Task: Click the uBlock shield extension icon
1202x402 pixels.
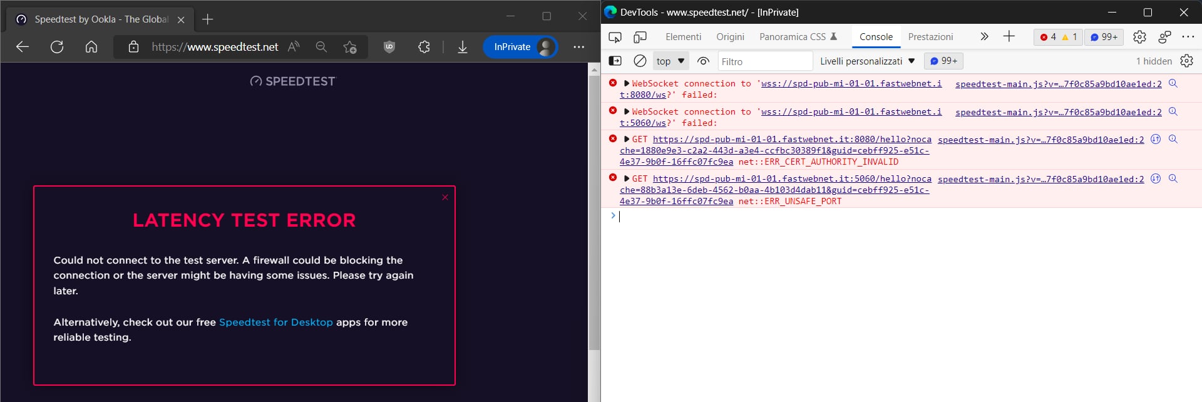Action: 389,47
